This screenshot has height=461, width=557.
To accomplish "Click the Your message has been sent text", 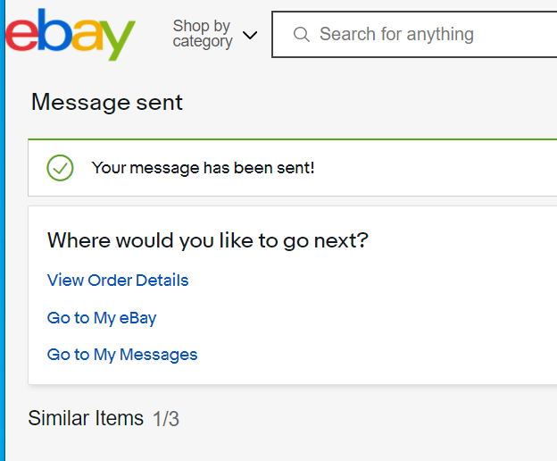I will coord(204,168).
